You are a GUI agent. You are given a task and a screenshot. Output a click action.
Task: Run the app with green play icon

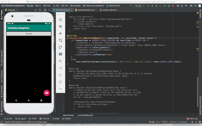(x=148, y=6)
